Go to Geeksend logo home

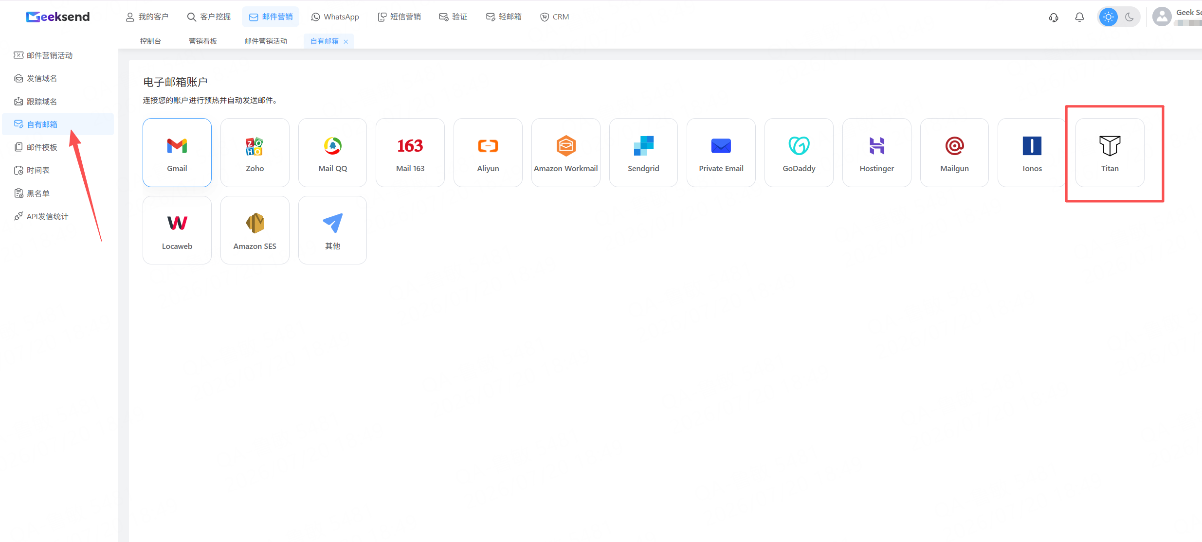pos(58,17)
